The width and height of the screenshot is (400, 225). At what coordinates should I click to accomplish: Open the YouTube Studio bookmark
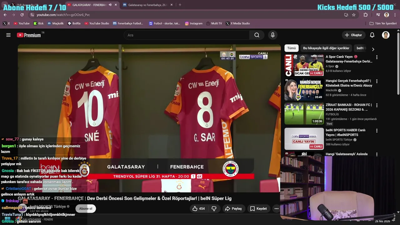point(97,23)
